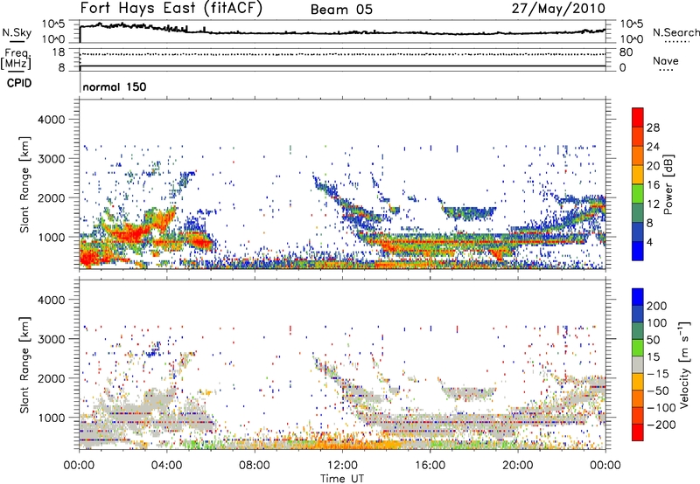700x484 pixels.
Task: Click 'Slant Range [km]' label of power plot
Action: [24, 184]
